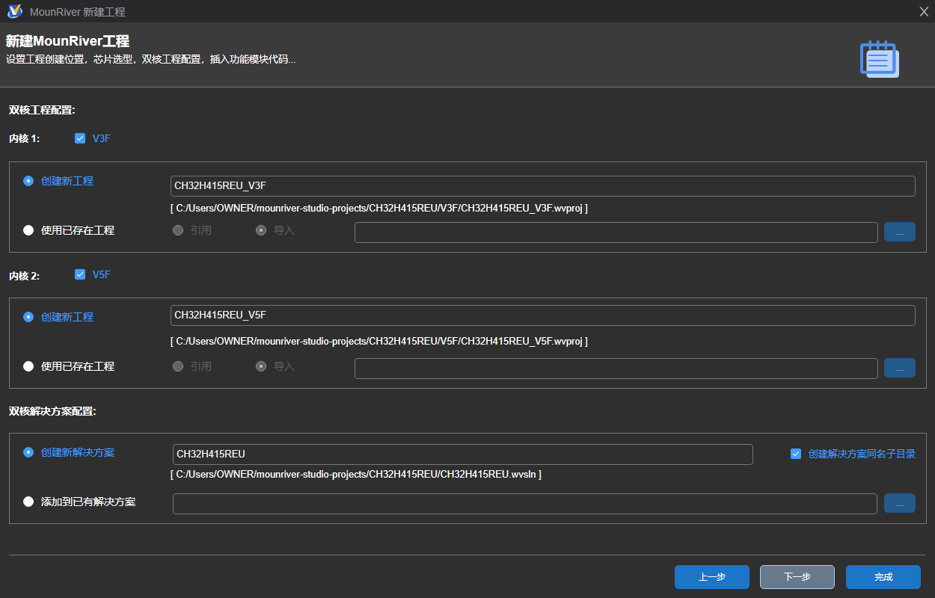Select 使用已存在工程 radio for core 2
Screen dimensions: 935x598
coord(28,366)
